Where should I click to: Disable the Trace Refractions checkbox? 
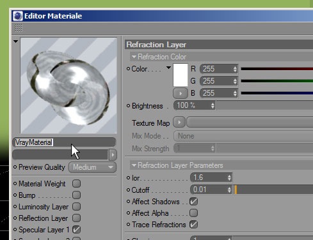click(193, 225)
